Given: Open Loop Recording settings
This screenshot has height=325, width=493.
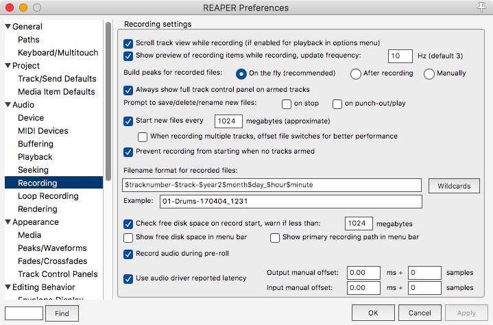Looking at the screenshot, I should (x=48, y=196).
